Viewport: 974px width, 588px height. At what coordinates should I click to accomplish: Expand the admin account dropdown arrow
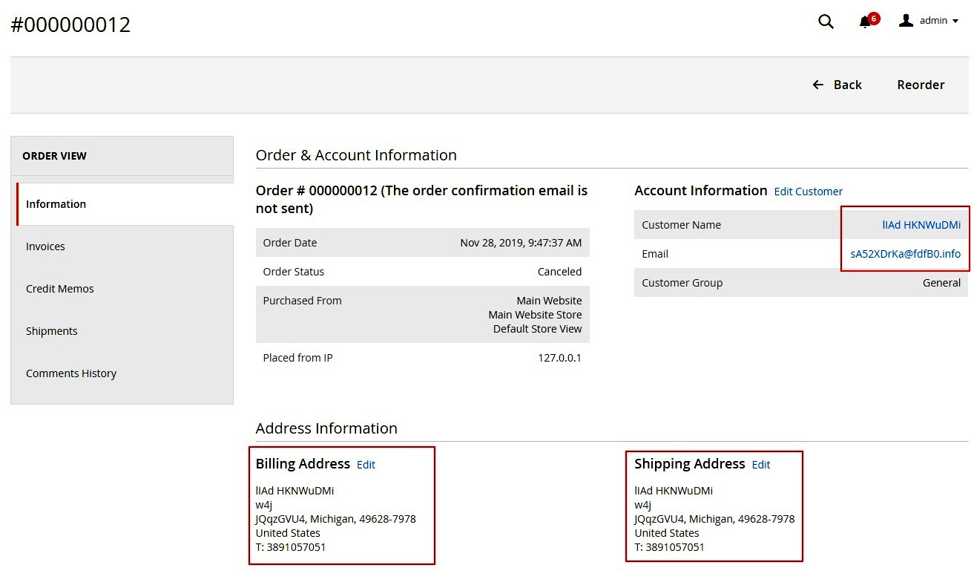coord(955,22)
